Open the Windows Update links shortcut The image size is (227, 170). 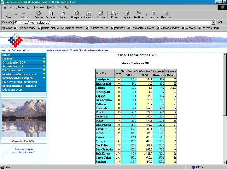point(168,28)
